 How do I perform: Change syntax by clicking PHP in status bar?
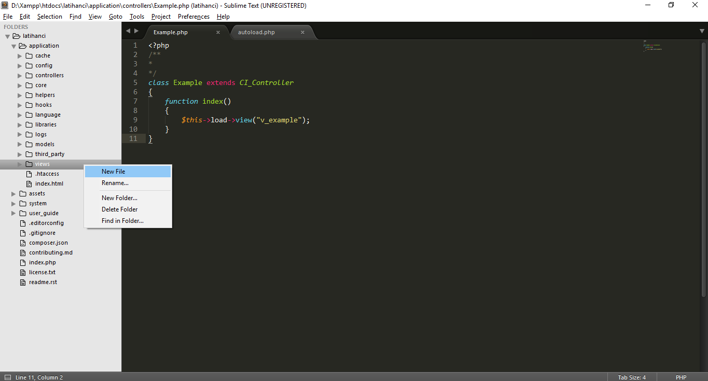pos(681,377)
